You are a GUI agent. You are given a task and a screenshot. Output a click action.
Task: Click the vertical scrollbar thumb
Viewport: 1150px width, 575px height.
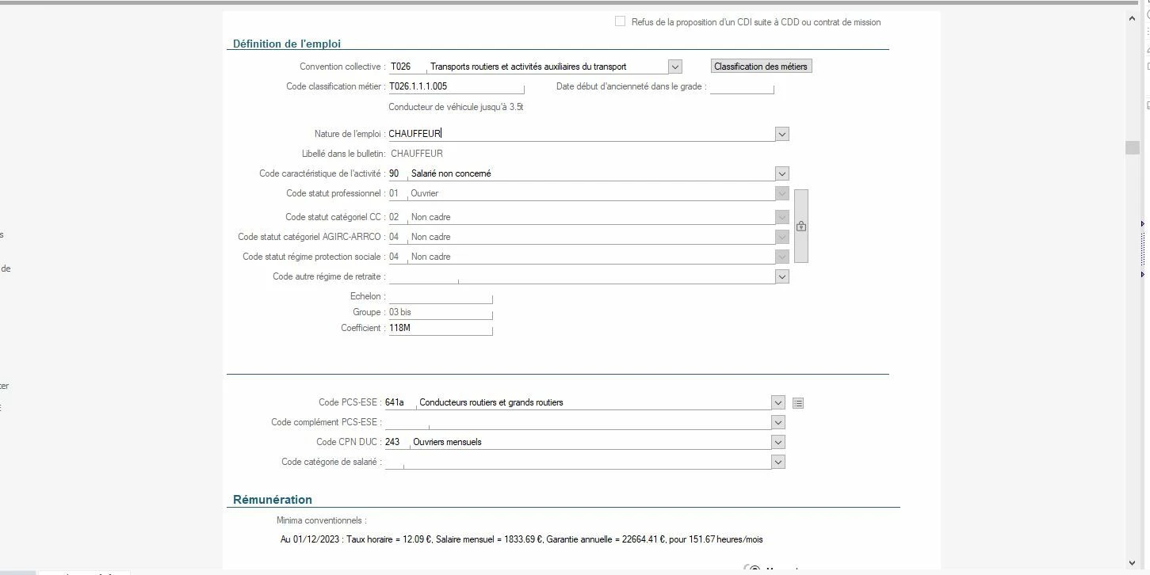tap(1132, 149)
